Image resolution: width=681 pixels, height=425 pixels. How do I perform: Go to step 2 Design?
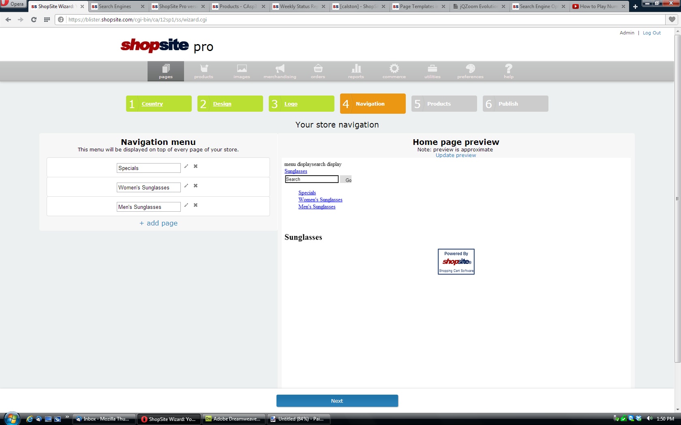pos(222,104)
